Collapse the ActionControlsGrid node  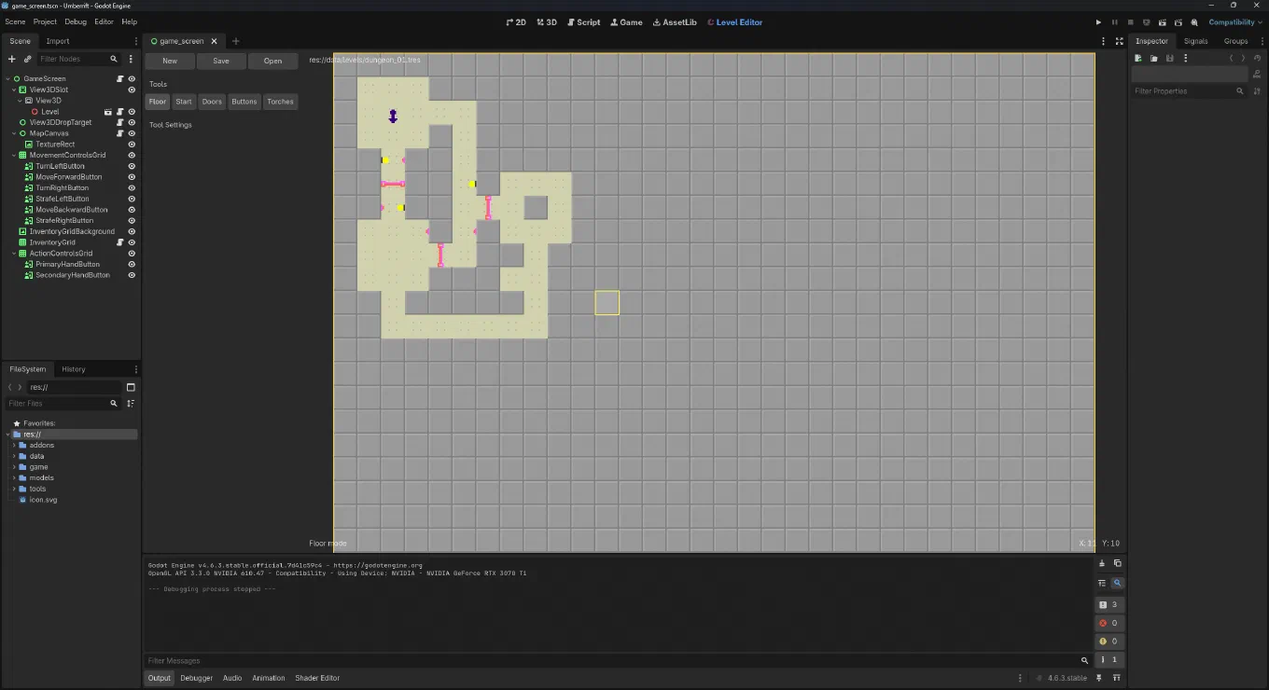(14, 254)
